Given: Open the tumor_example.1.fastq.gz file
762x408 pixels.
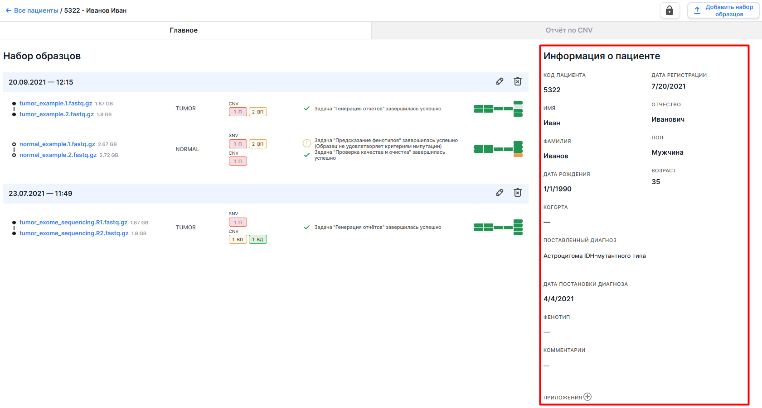Looking at the screenshot, I should click(x=56, y=104).
